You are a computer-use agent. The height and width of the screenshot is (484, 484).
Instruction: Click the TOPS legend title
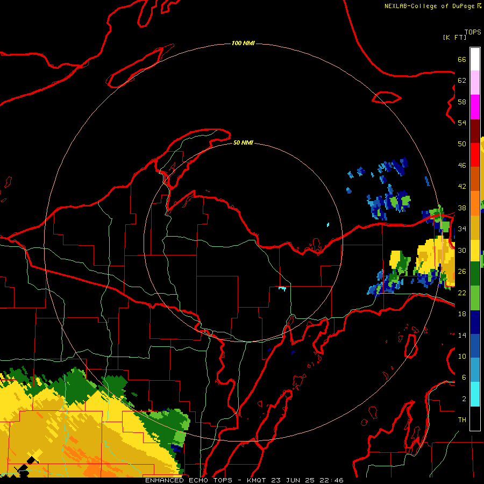click(x=473, y=32)
